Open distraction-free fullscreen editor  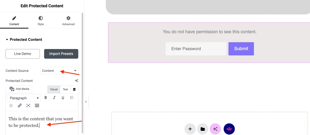[x=28, y=106]
